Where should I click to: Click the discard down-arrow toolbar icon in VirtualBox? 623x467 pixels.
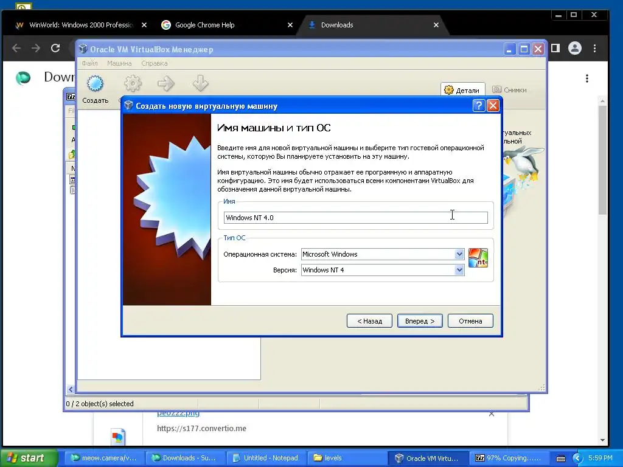pos(200,83)
